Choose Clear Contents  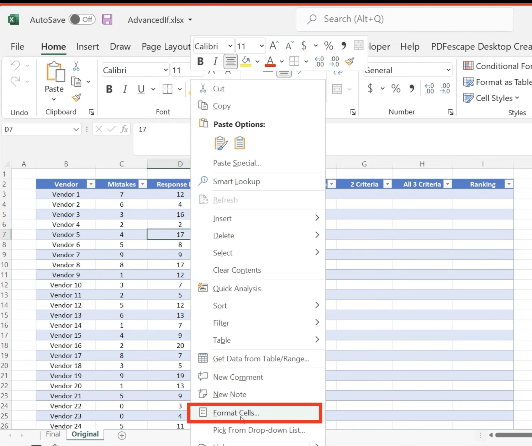[258, 270]
